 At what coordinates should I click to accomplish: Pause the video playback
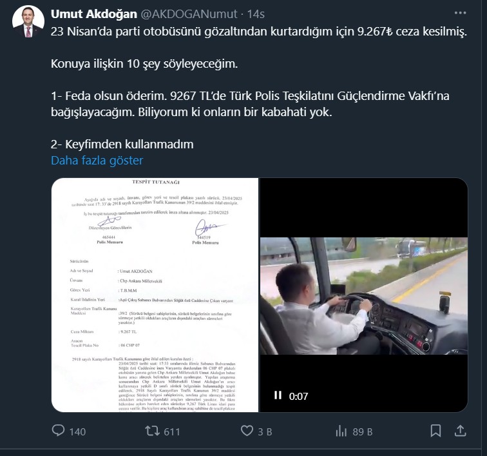(x=278, y=395)
